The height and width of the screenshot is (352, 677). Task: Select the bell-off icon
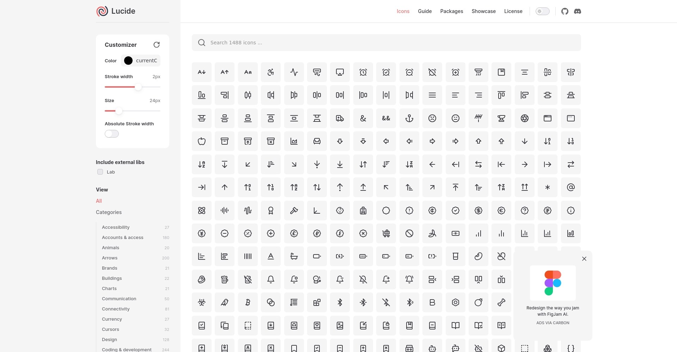[363, 279]
